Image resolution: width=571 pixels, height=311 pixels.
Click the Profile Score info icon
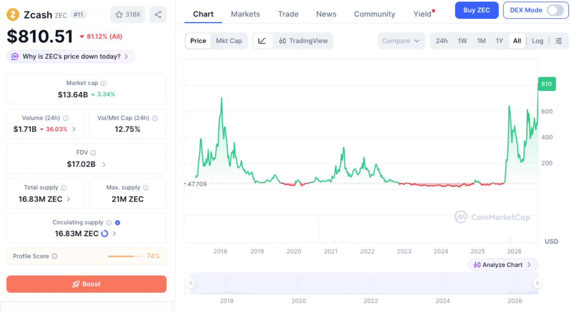(x=54, y=256)
